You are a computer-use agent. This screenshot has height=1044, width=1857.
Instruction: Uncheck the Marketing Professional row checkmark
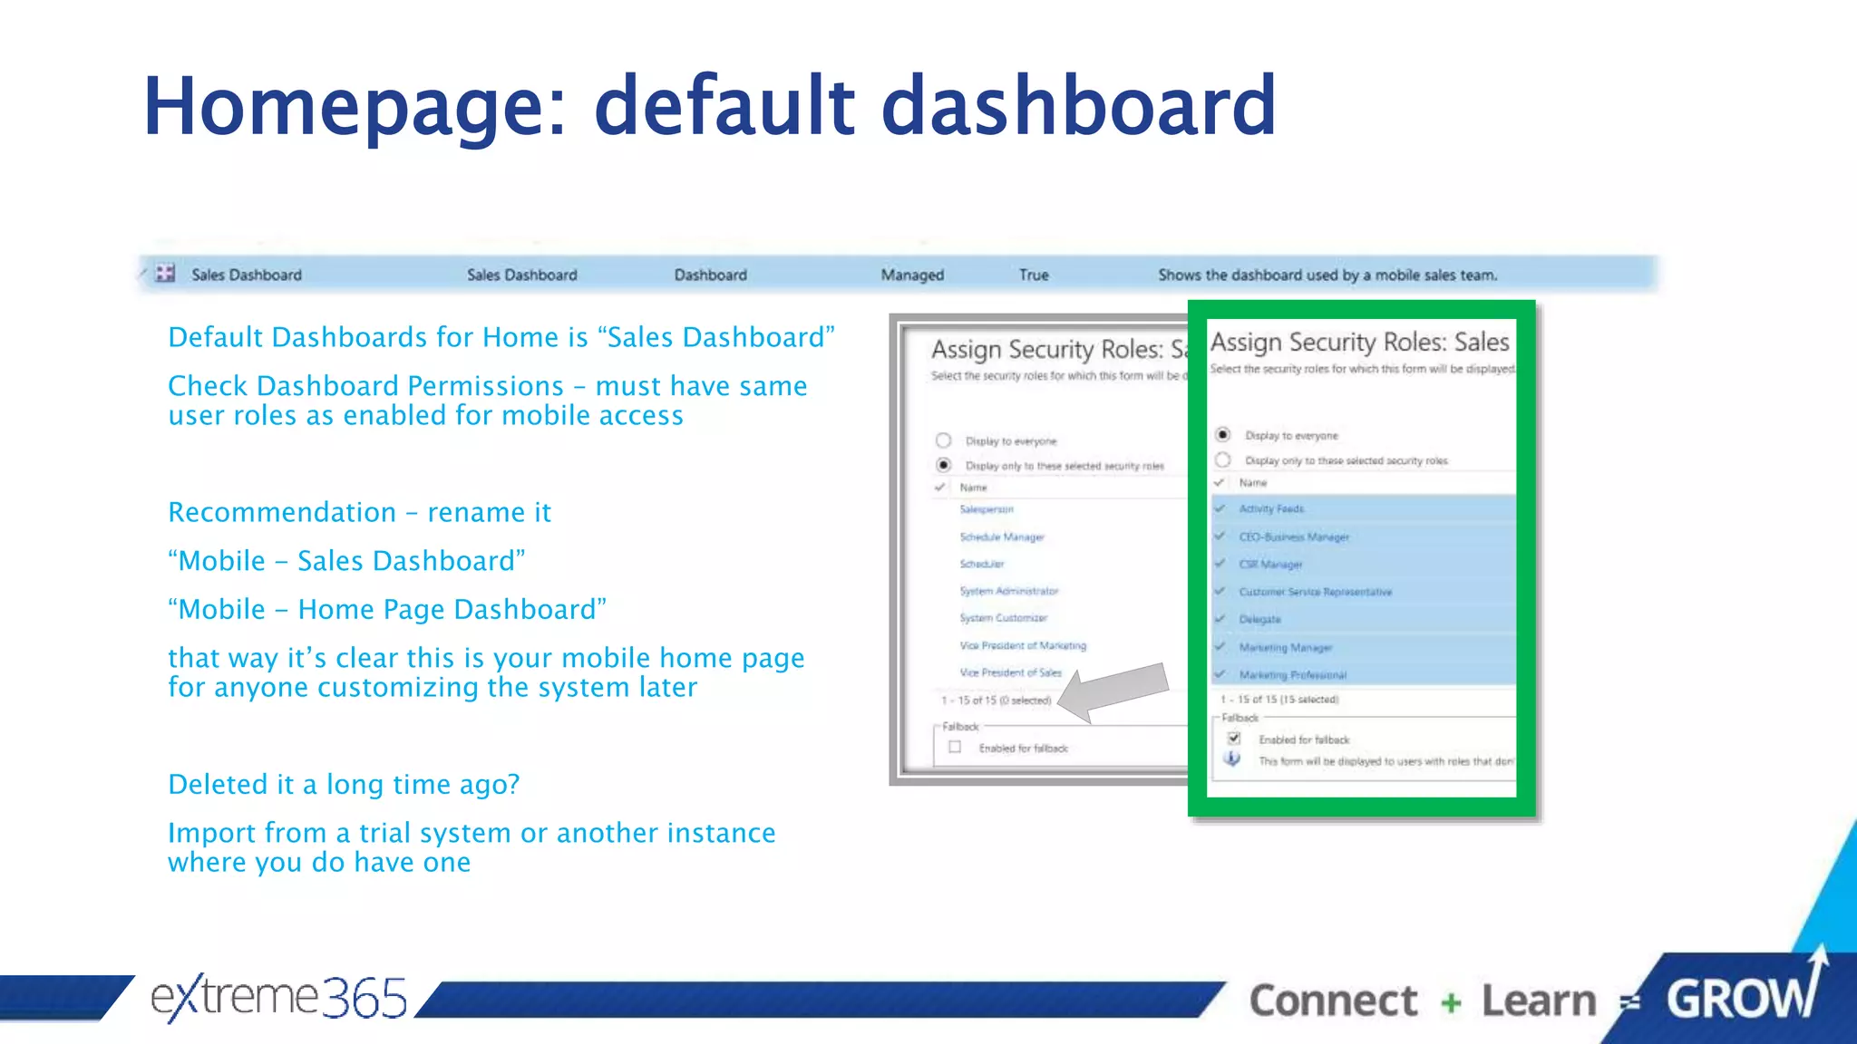point(1220,674)
